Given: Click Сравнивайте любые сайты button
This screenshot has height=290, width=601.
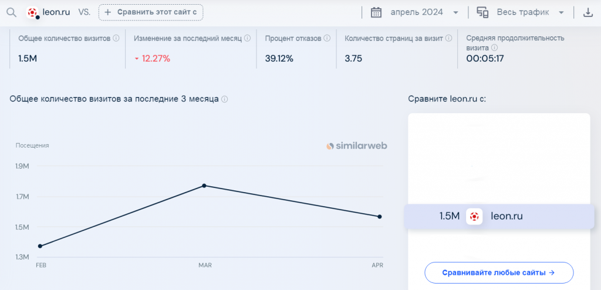Looking at the screenshot, I should pyautogui.click(x=499, y=273).
